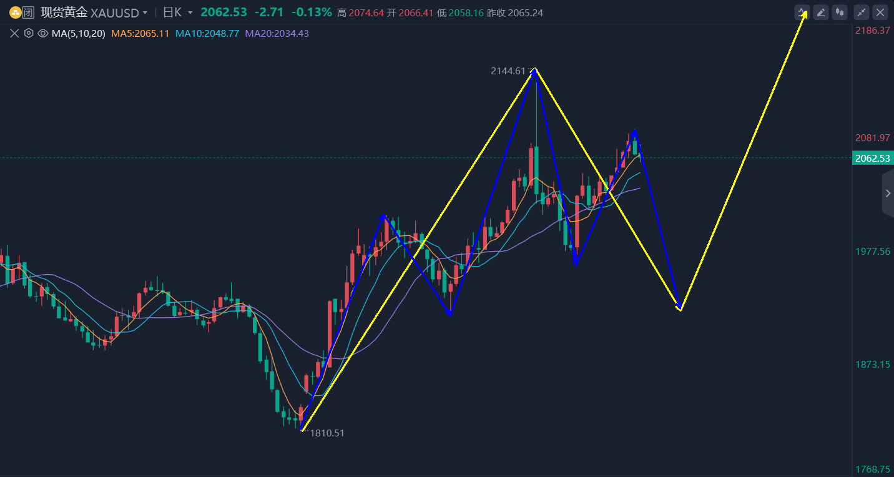
Task: Remove the MA indicator with its X icon
Action: coord(15,34)
